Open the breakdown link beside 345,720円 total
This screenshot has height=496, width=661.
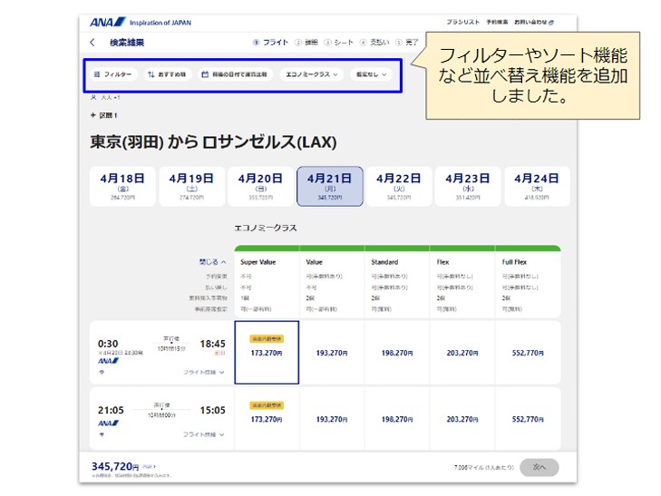click(150, 466)
